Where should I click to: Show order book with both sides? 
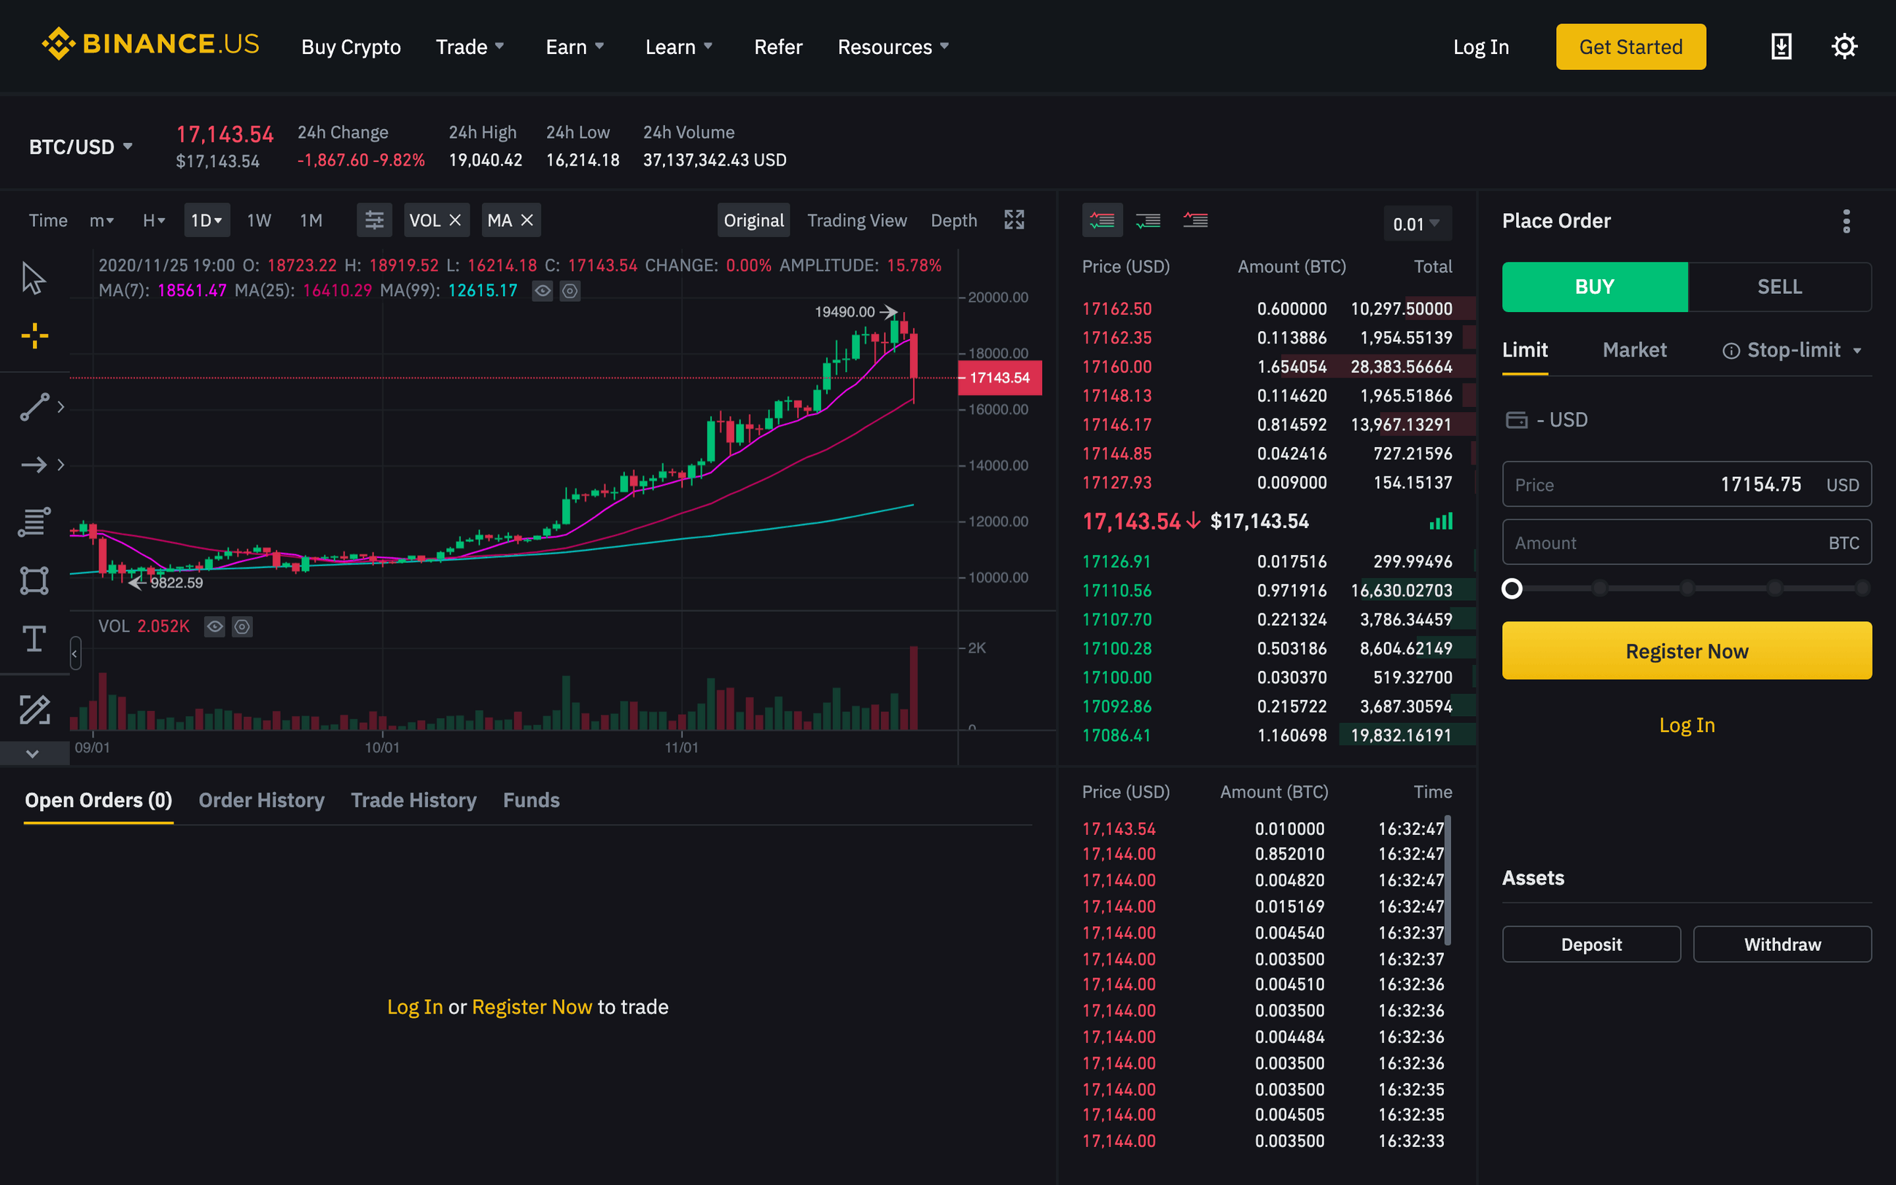coord(1103,220)
